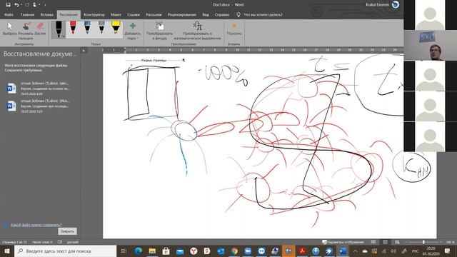The image size is (457, 257).
Task: Click the русский language indicator
Action: click(x=73, y=242)
